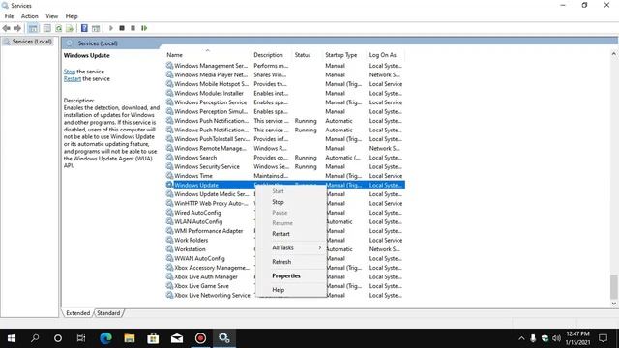Sort by the Startup Type column header
The image size is (619, 348).
[344, 55]
